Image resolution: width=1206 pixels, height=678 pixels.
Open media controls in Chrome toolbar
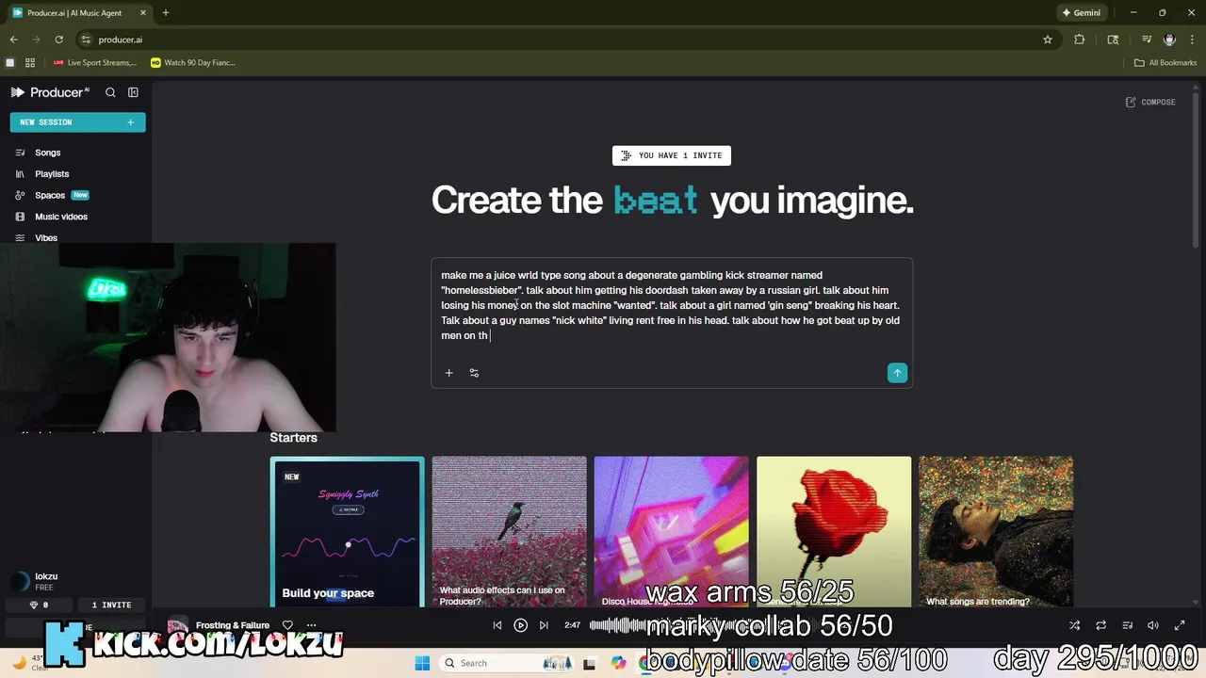[1147, 40]
